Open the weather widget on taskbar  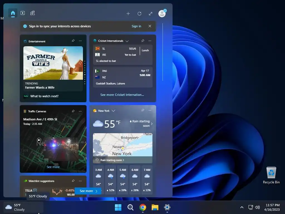pyautogui.click(x=23, y=207)
